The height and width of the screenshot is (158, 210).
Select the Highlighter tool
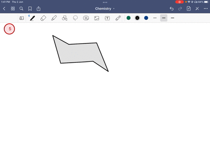tap(54, 18)
